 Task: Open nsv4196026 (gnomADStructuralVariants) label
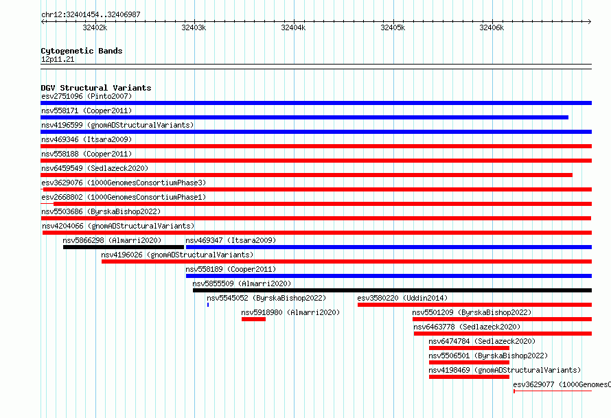[177, 255]
